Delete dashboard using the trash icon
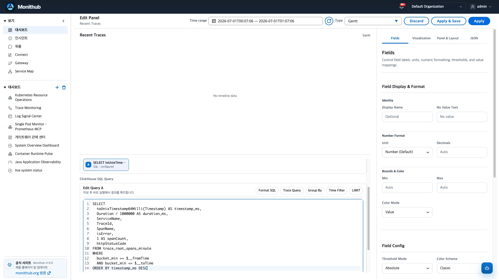 click(64, 87)
